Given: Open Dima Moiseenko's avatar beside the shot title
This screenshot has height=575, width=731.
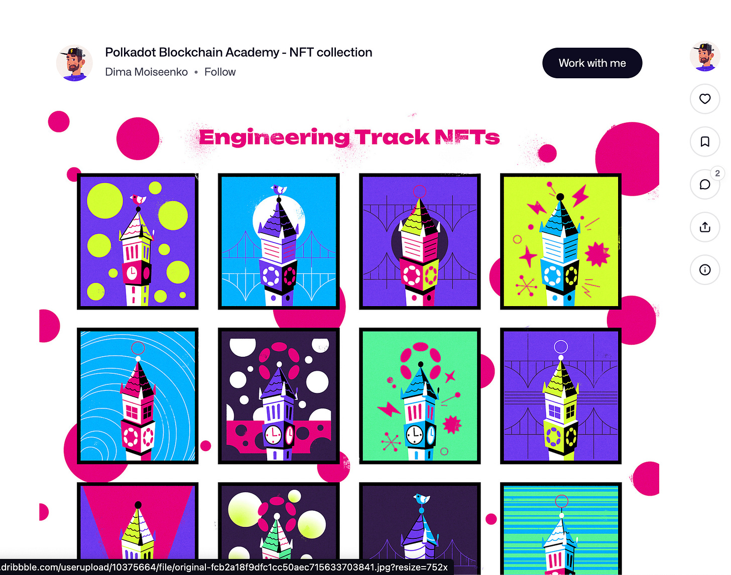Looking at the screenshot, I should coord(74,63).
